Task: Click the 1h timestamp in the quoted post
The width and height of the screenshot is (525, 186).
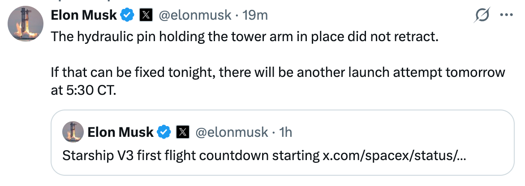Action: click(286, 132)
